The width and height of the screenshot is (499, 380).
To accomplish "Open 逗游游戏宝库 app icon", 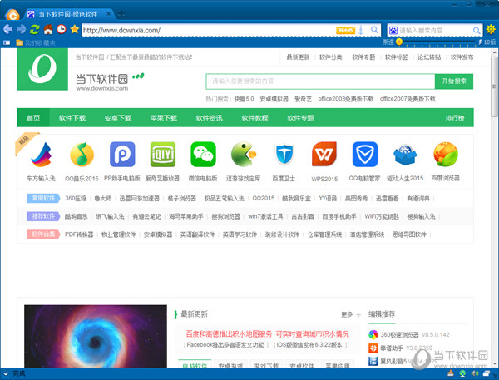I will (244, 155).
